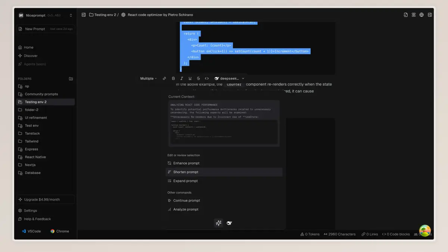Click the globe icon in top bar

(421, 15)
